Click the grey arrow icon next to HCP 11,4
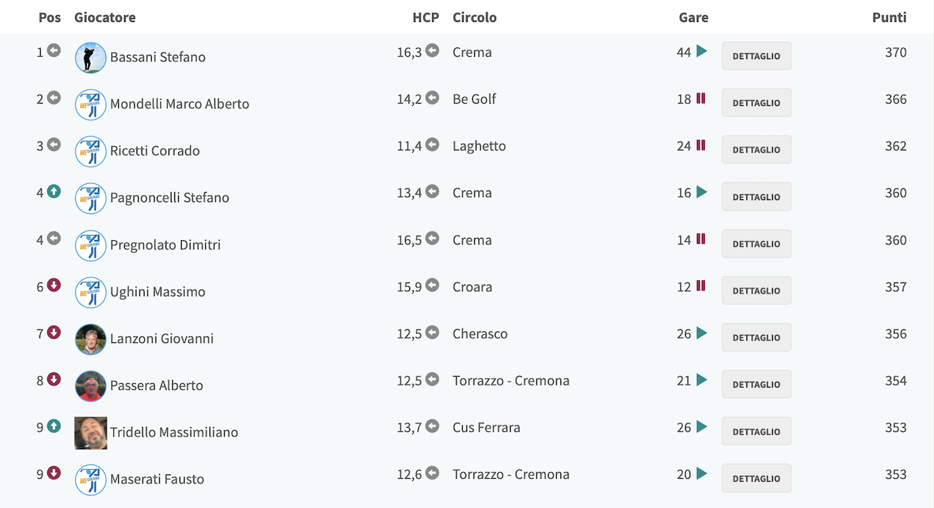Screen dimensions: 934x508 (433, 145)
